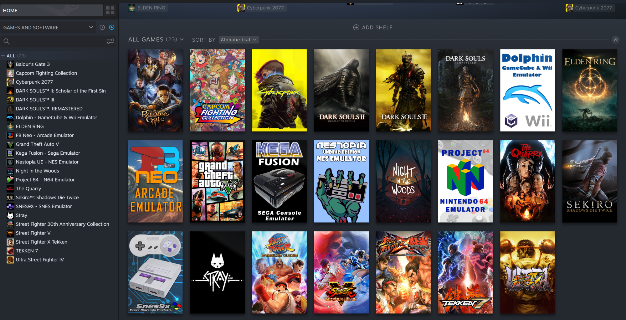Image resolution: width=626 pixels, height=320 pixels.
Task: Click the Dolphin emulator sidebar icon
Action: click(x=10, y=118)
